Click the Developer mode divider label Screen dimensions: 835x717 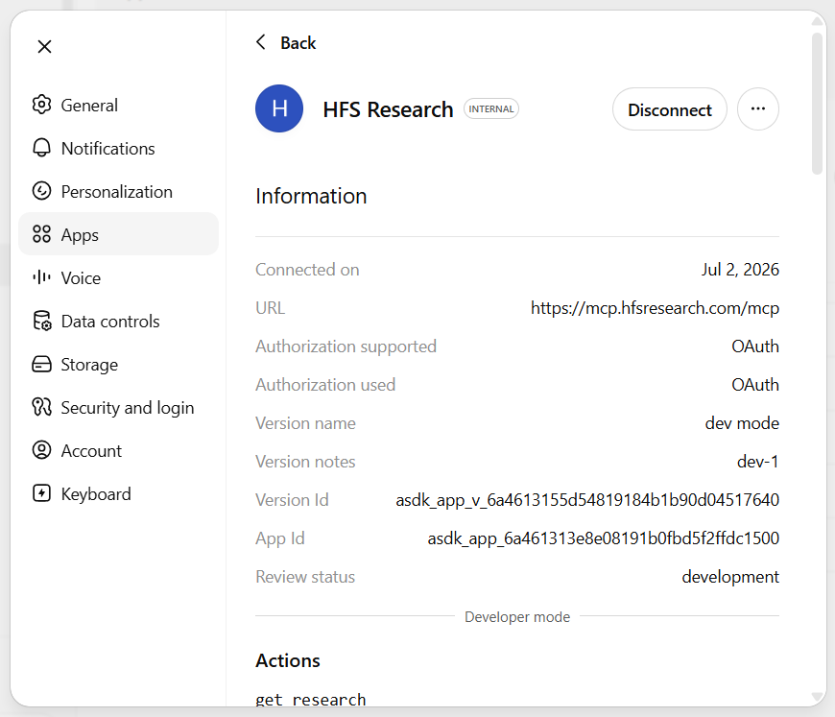tap(517, 617)
